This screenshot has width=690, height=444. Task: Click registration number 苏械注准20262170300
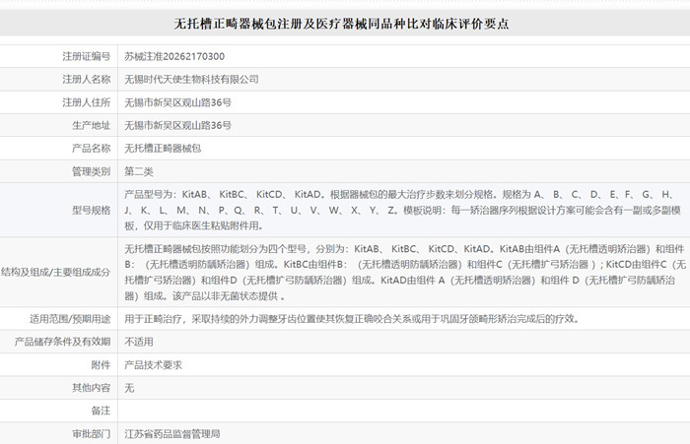coord(174,56)
